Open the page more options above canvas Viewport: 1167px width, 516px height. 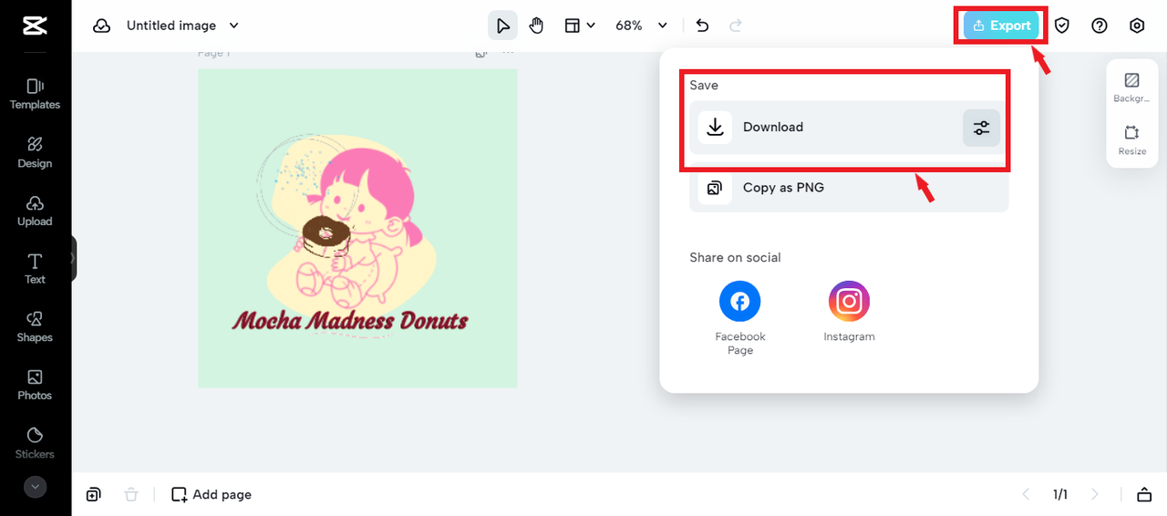pyautogui.click(x=508, y=53)
